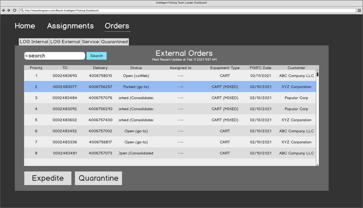Open the Home page
Screen dimensions: 363x208
coord(25,26)
